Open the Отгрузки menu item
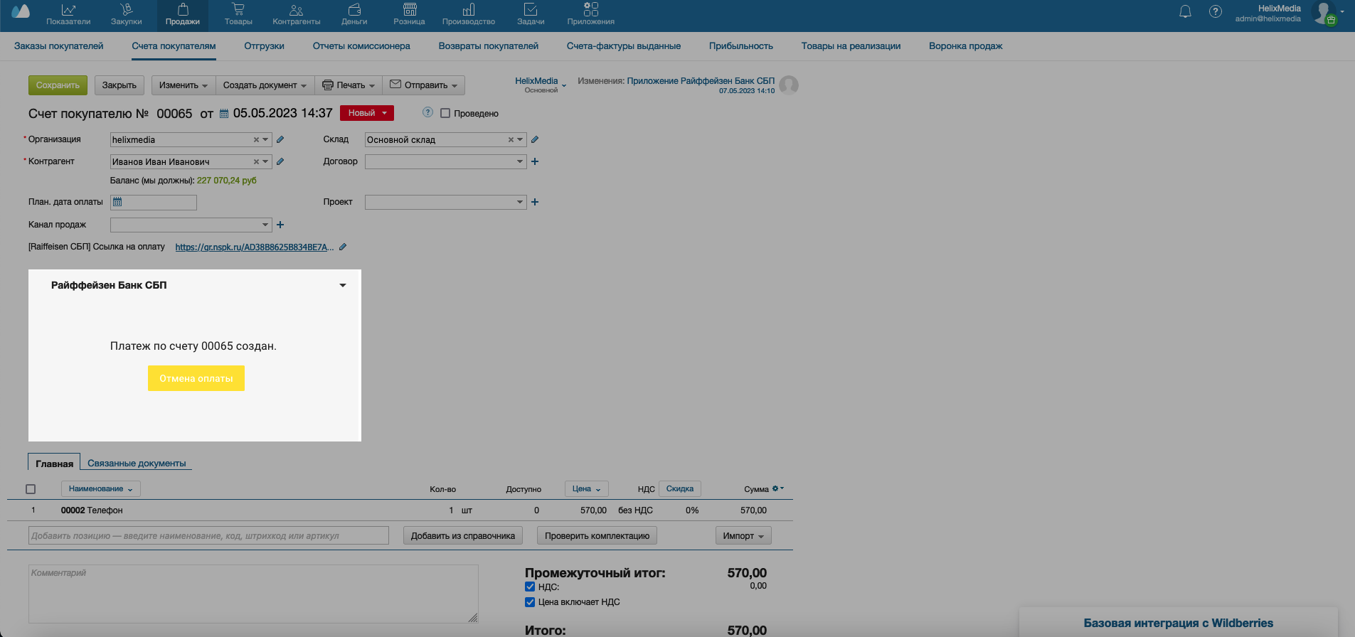This screenshot has height=637, width=1355. 264,46
